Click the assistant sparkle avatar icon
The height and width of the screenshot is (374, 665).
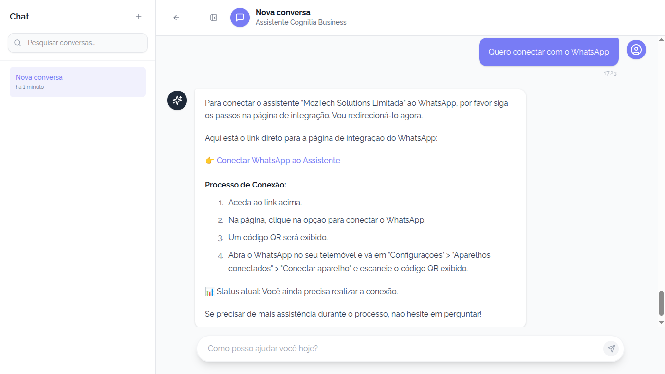coord(177,100)
